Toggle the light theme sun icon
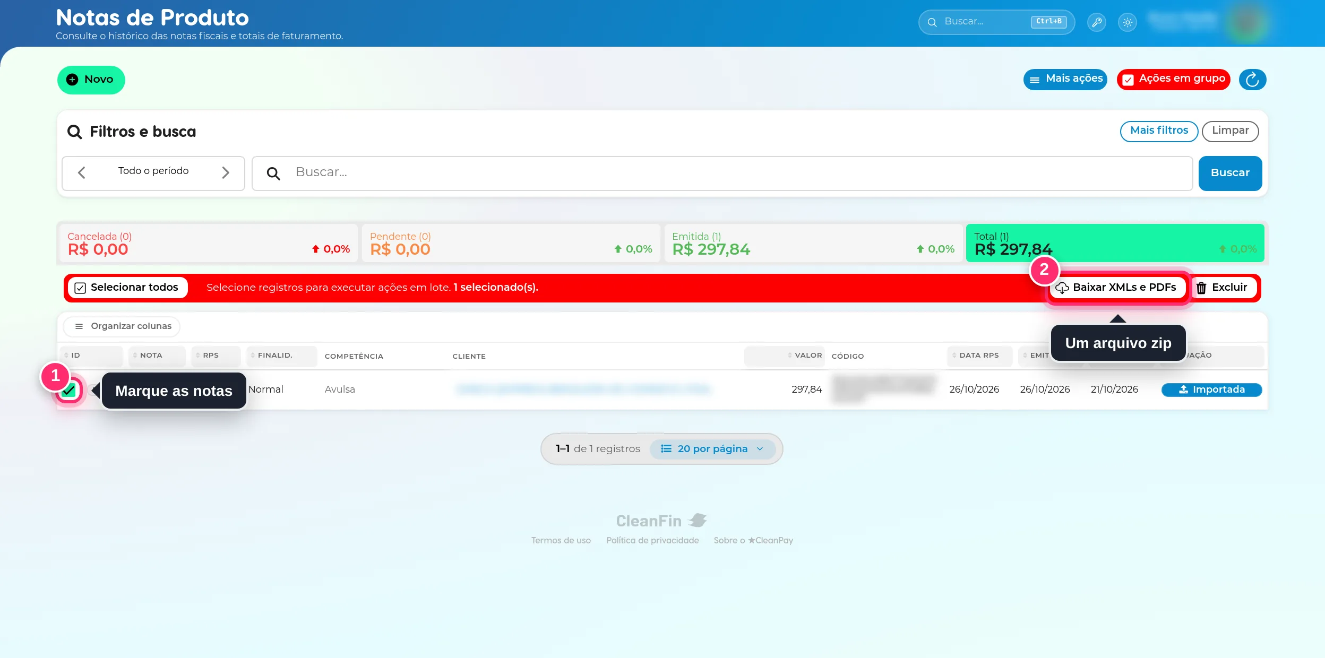Image resolution: width=1325 pixels, height=658 pixels. pos(1128,22)
